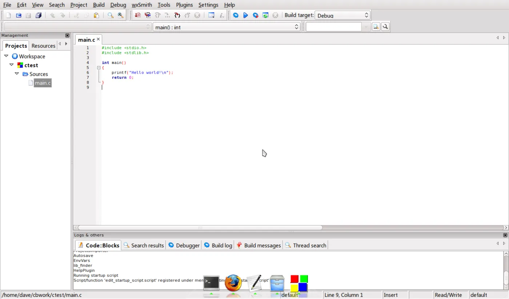Screen dimensions: 509x299
Task: Close the Management panel
Action: [67, 35]
